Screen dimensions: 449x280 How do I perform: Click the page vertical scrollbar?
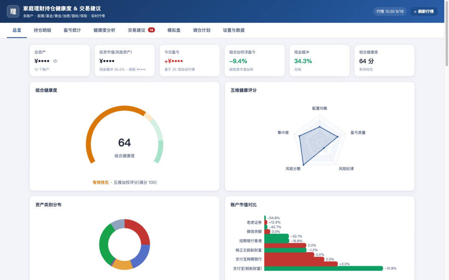pos(447,34)
